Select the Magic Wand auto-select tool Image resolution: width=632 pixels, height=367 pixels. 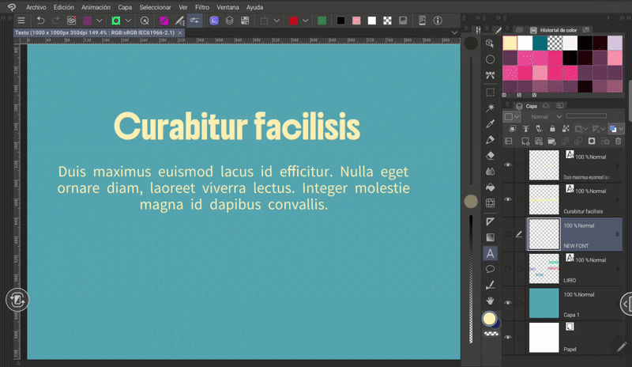tap(490, 108)
